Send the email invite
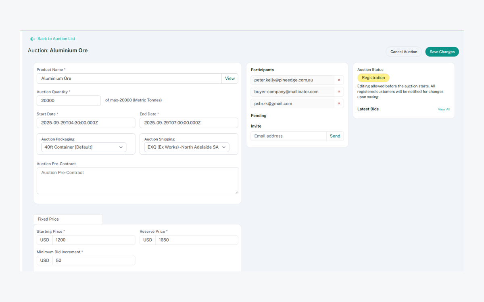The height and width of the screenshot is (302, 484). pos(335,136)
